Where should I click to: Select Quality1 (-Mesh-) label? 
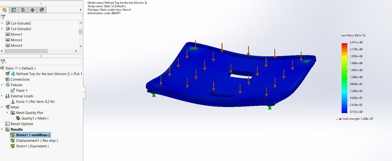coord(35,118)
